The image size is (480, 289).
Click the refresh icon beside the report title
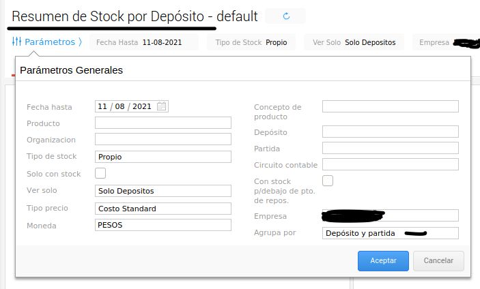point(286,16)
